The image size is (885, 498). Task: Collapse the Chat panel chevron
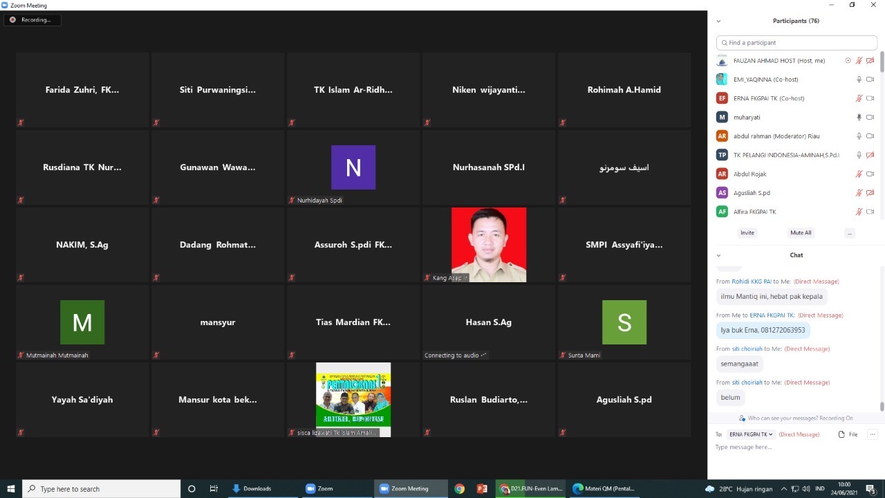pyautogui.click(x=718, y=255)
